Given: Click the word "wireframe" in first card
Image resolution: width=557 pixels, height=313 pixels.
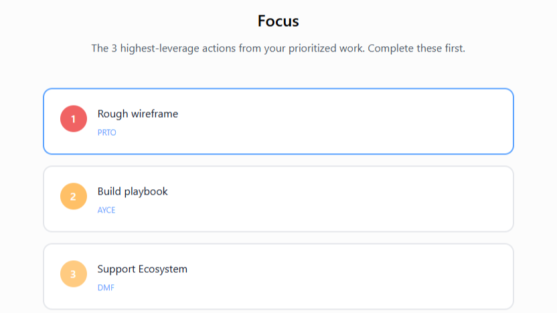Looking at the screenshot, I should 155,114.
